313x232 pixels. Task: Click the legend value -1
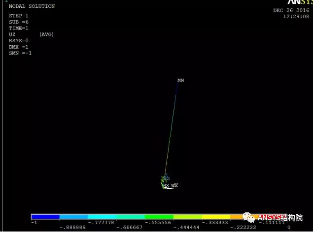tap(35, 223)
